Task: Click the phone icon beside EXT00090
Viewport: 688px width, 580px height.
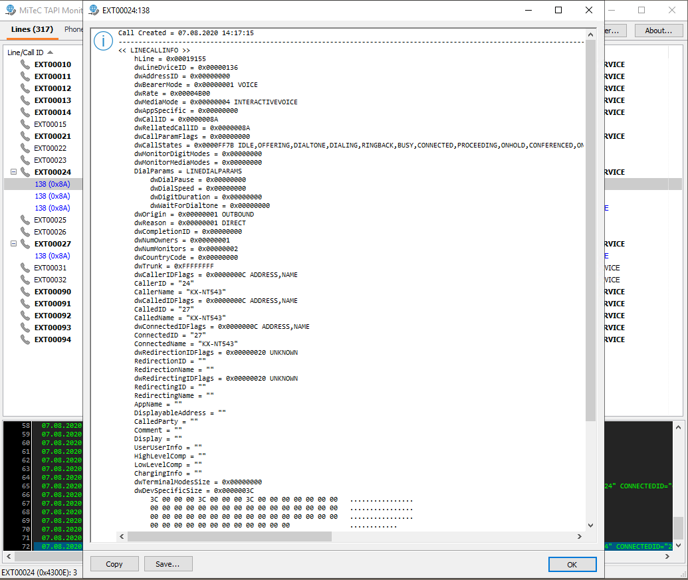Action: 25,292
